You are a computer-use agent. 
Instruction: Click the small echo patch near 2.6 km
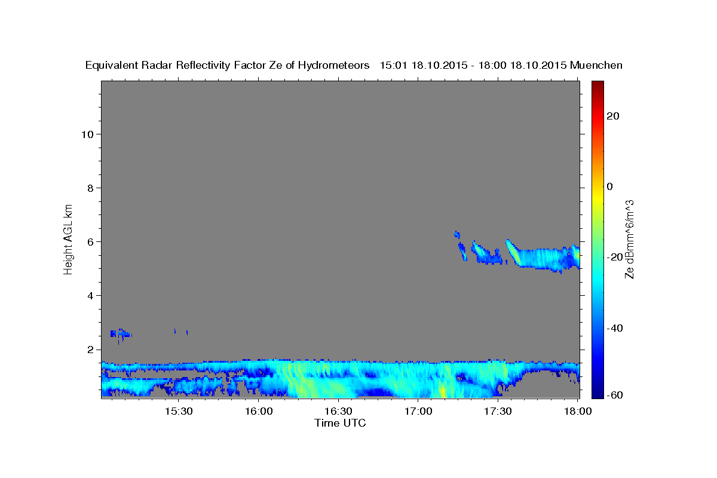click(121, 333)
